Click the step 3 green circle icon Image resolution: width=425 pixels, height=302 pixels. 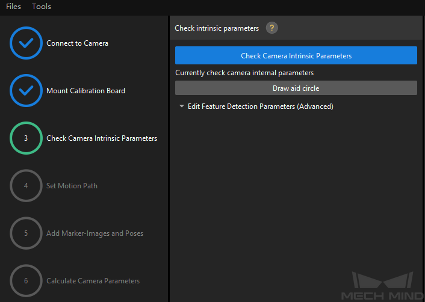pyautogui.click(x=26, y=138)
